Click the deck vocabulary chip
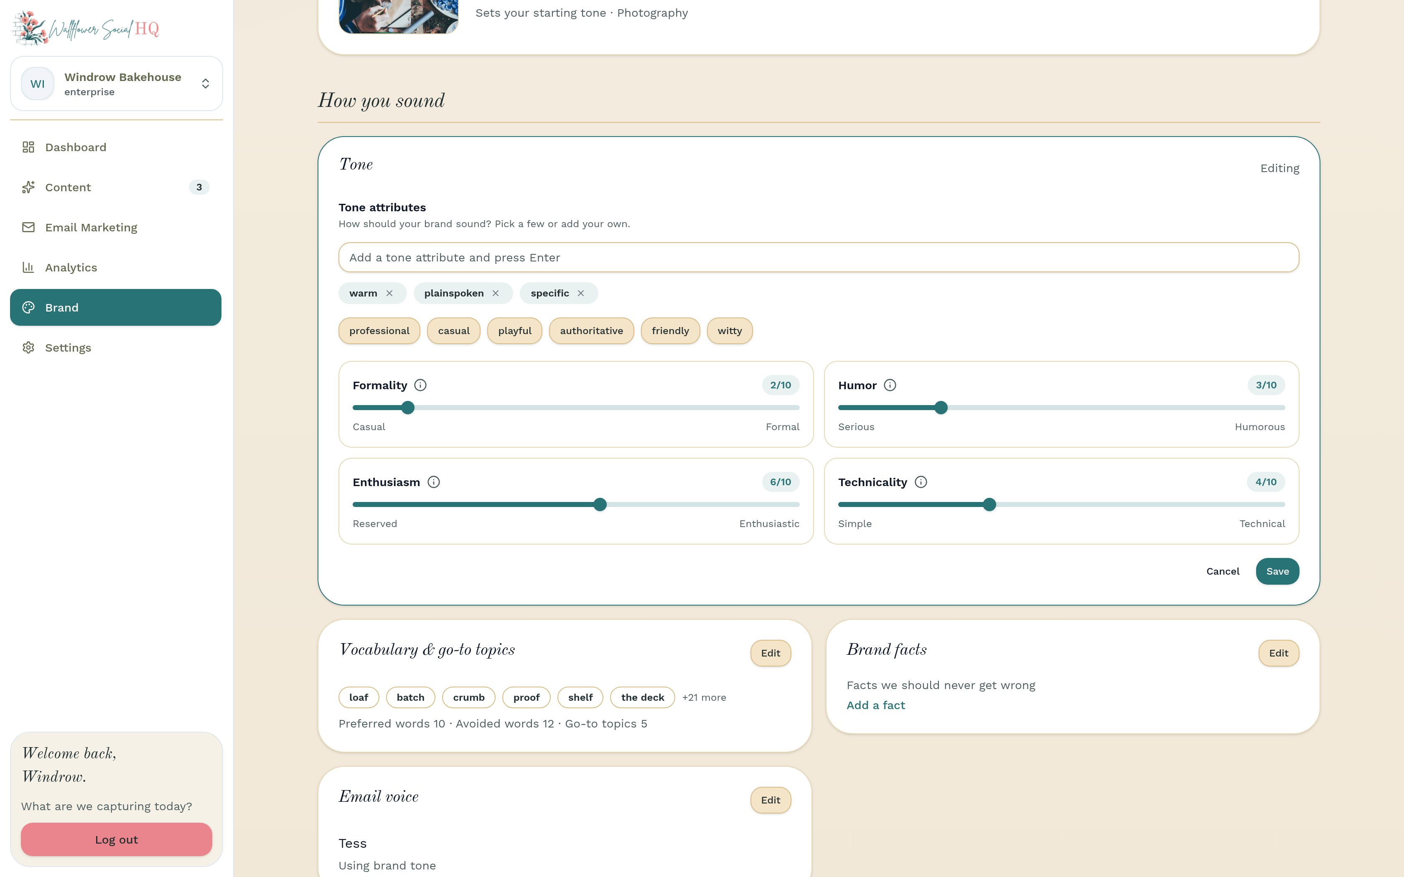1404x877 pixels. [x=642, y=697]
